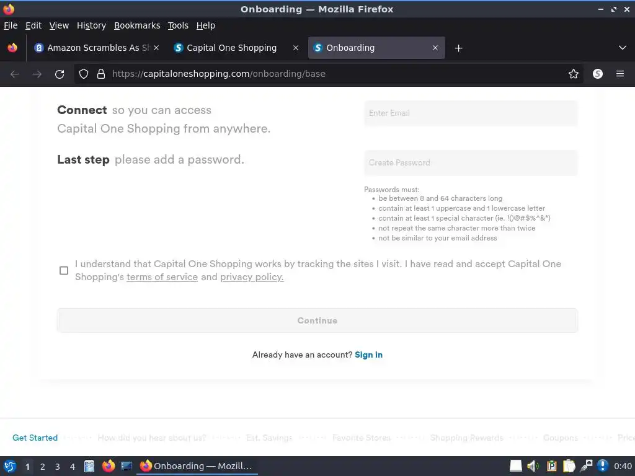Click the Create Password field
The image size is (635, 476).
471,163
